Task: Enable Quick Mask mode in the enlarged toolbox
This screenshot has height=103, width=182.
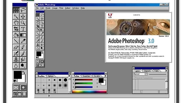Action: pos(23,87)
